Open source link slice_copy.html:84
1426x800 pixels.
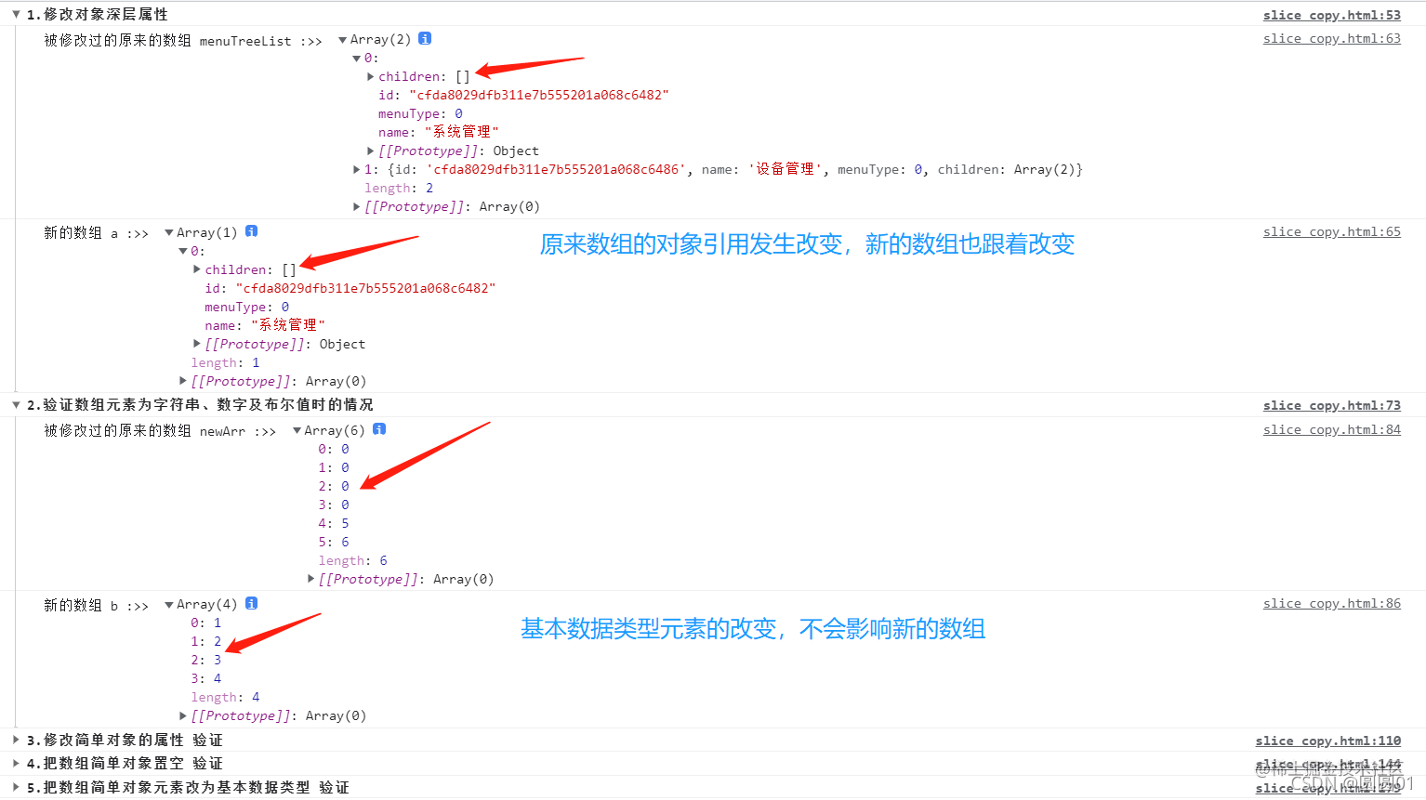coord(1331,429)
